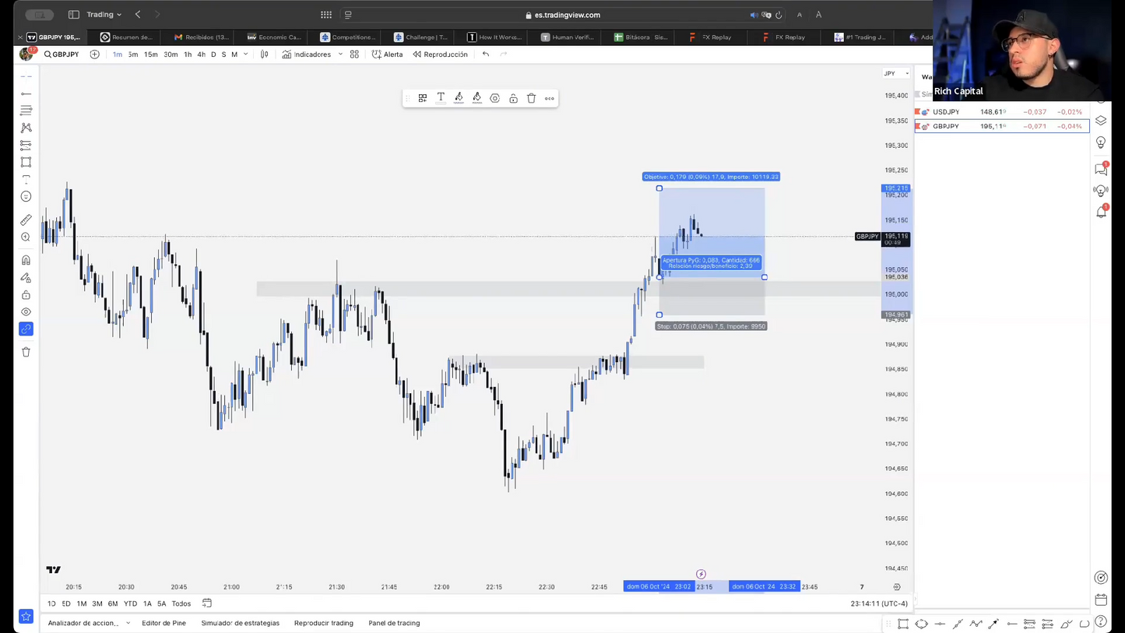Delete drawing using floating toolbar trash
Image resolution: width=1125 pixels, height=633 pixels.
click(x=531, y=98)
